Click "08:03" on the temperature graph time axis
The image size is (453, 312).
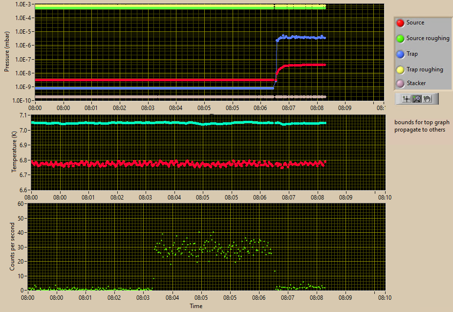coord(145,198)
